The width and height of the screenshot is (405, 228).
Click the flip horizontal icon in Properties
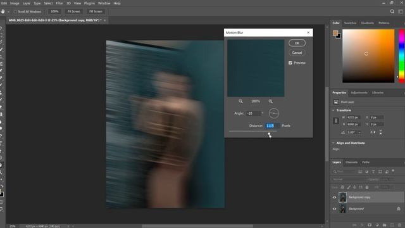pos(373,132)
